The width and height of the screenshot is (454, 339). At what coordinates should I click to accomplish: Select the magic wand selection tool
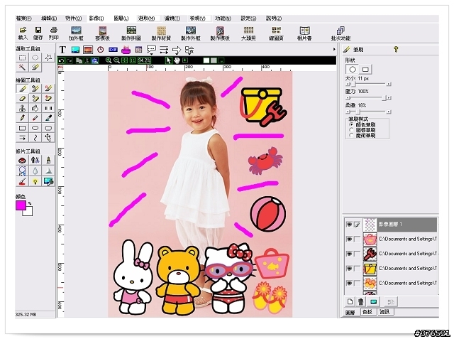[x=22, y=68]
